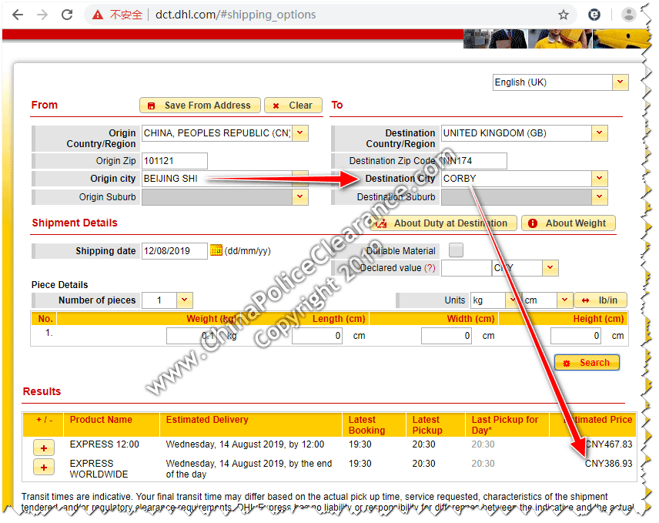Open the browser extension icon

pyautogui.click(x=594, y=15)
